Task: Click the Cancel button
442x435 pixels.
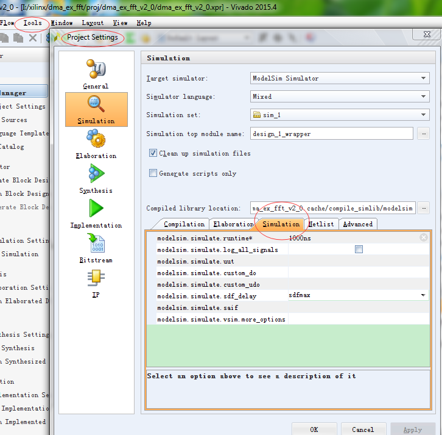Action: (x=363, y=429)
